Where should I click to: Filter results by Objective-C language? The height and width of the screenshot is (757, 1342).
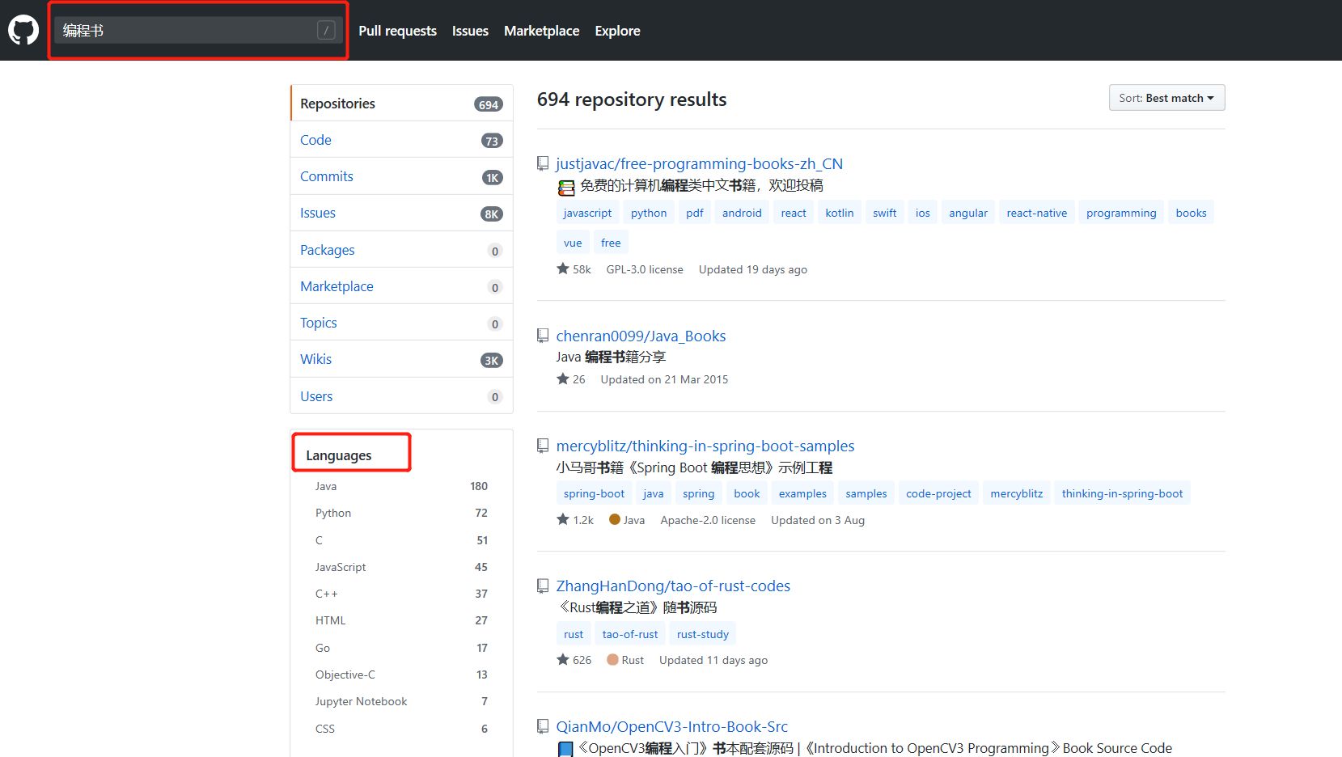[401, 675]
